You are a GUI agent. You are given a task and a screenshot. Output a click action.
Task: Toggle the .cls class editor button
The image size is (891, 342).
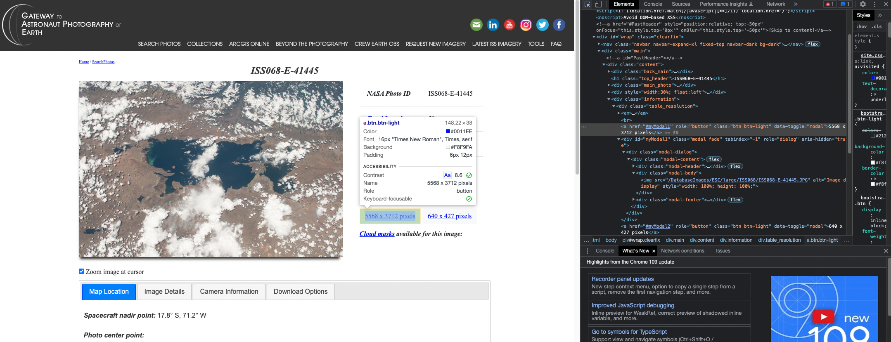877,26
